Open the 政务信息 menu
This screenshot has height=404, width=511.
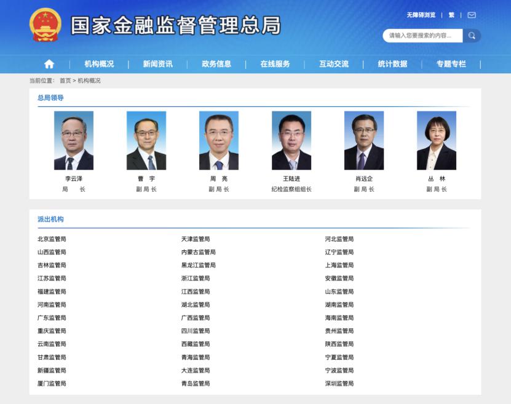[216, 64]
